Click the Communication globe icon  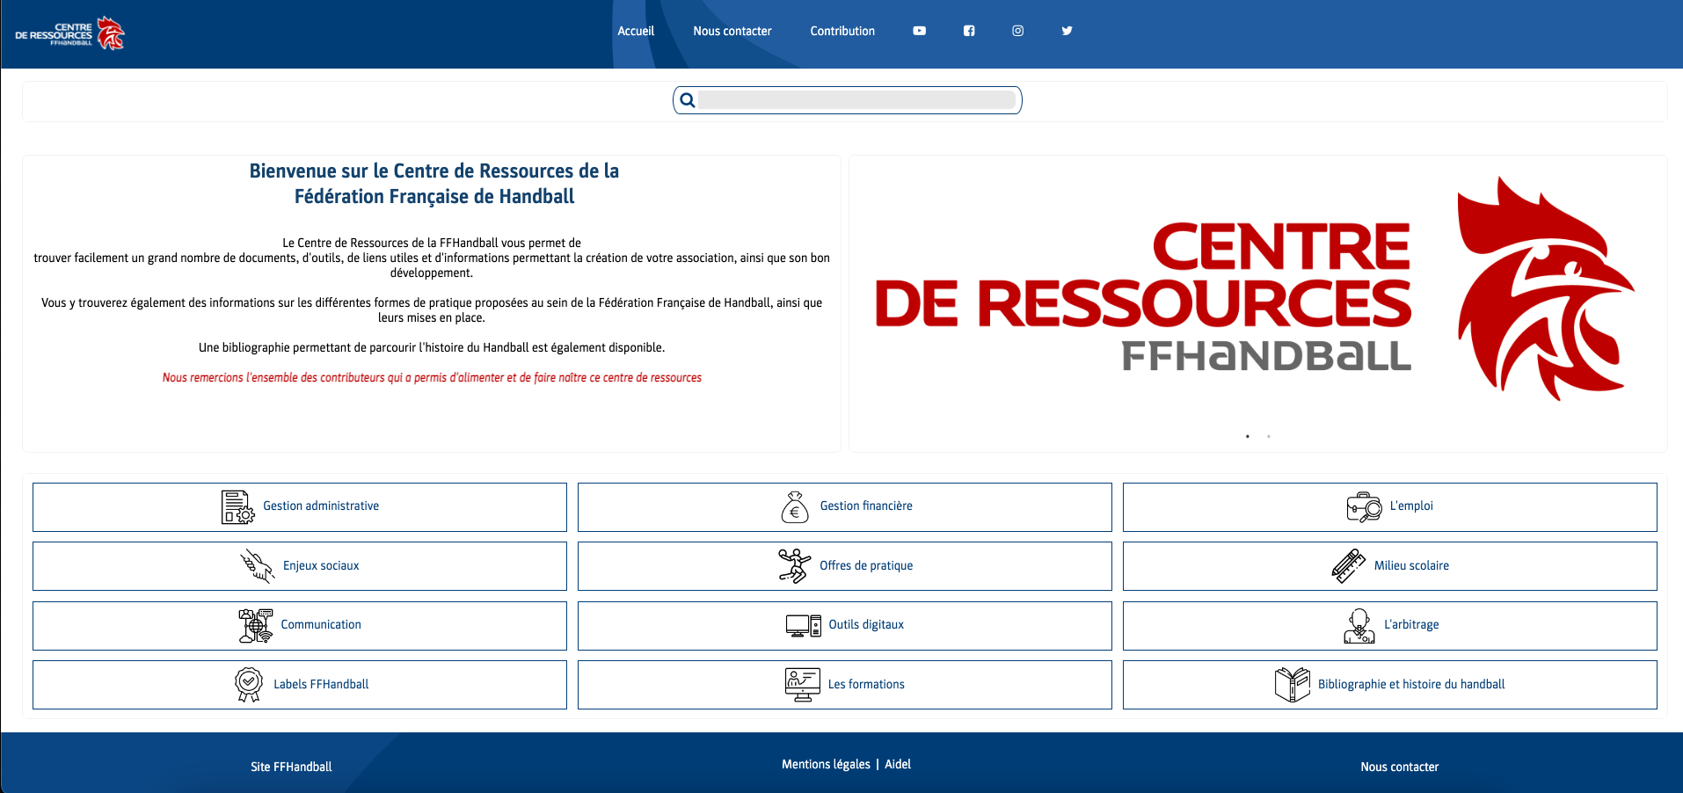point(256,626)
